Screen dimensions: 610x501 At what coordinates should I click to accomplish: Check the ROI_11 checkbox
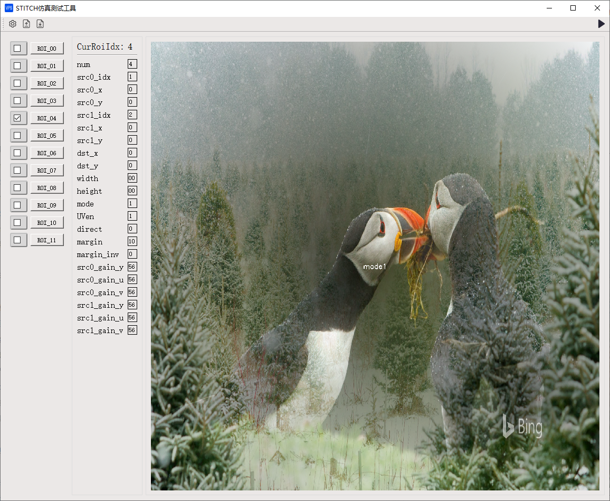point(17,240)
